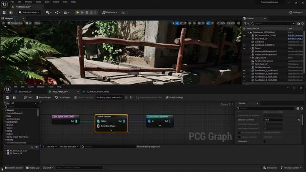Click the Lit view mode button
Viewport: 306px width, 172px height.
(29, 23)
